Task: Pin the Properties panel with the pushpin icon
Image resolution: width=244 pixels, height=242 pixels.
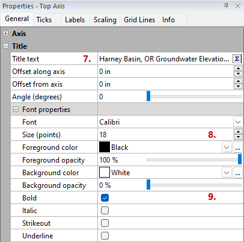Action: [226, 5]
